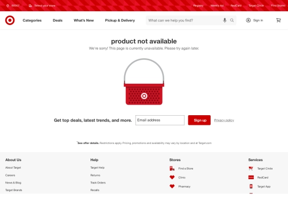The image size is (288, 216).
Task: Click Target App text link
Action: 264,187
